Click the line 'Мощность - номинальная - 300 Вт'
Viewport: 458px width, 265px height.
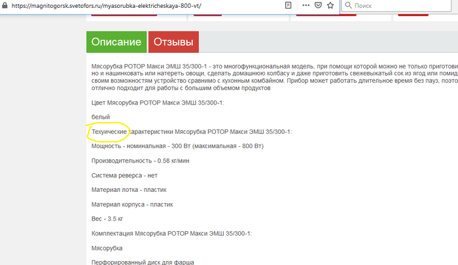[177, 146]
